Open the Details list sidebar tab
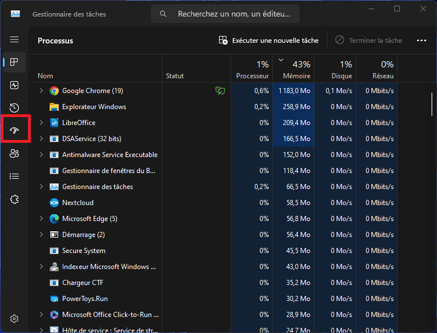Screen dimensions: 437x333 pos(14,176)
